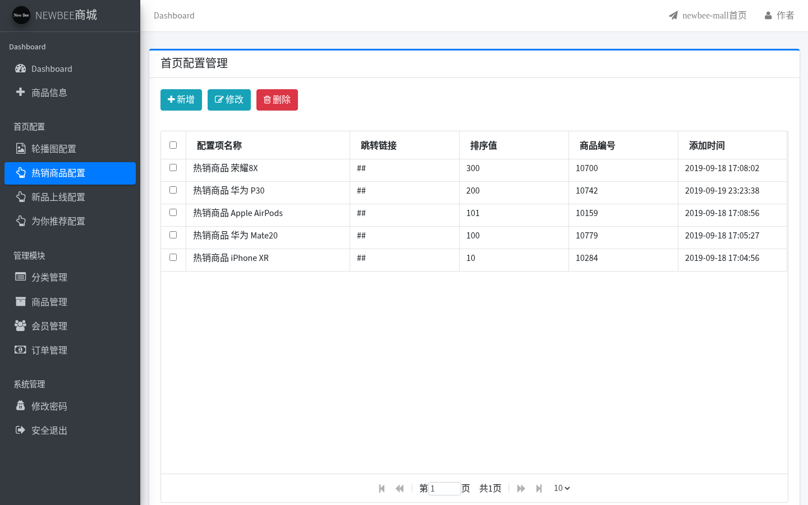Go to the last page arrow icon
The image size is (808, 505).
(539, 489)
